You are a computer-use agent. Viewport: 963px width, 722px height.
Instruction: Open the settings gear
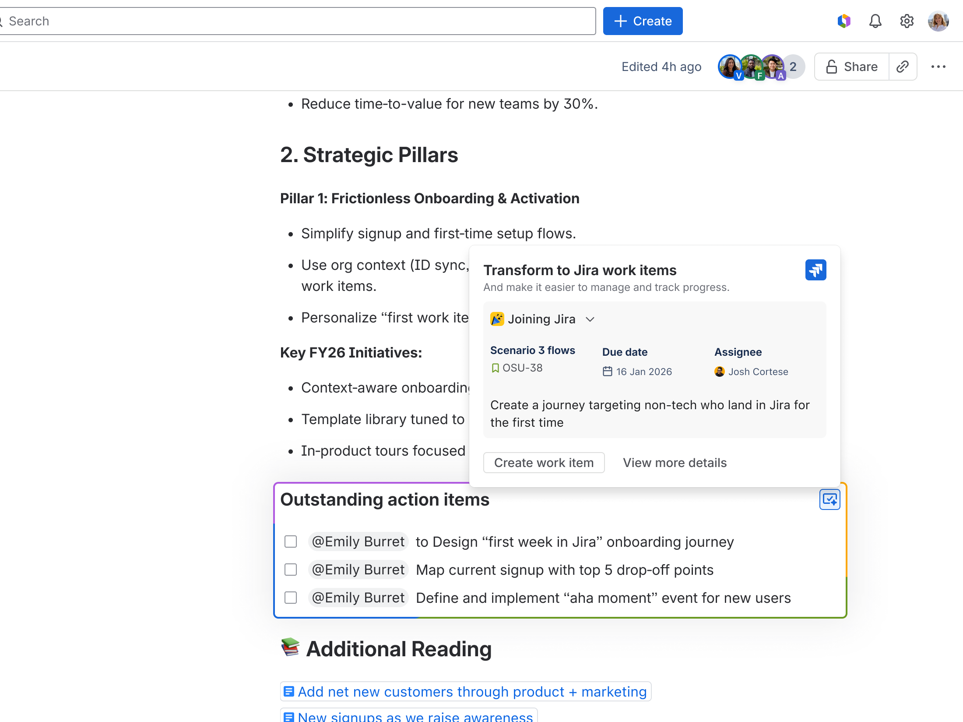pyautogui.click(x=907, y=21)
